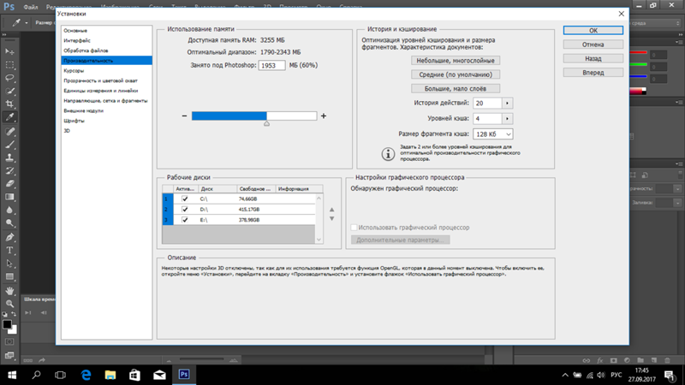685x385 pixels.
Task: Select the Dodge tool
Action: point(9,223)
